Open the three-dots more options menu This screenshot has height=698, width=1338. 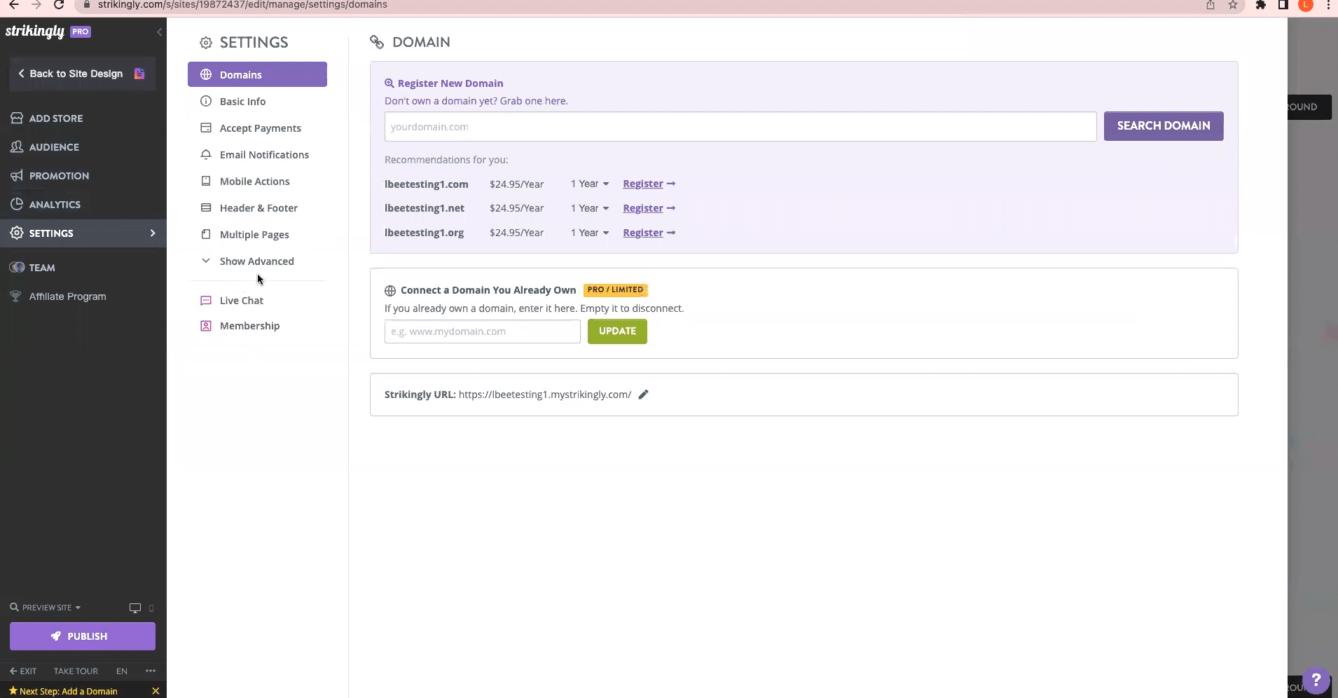151,671
